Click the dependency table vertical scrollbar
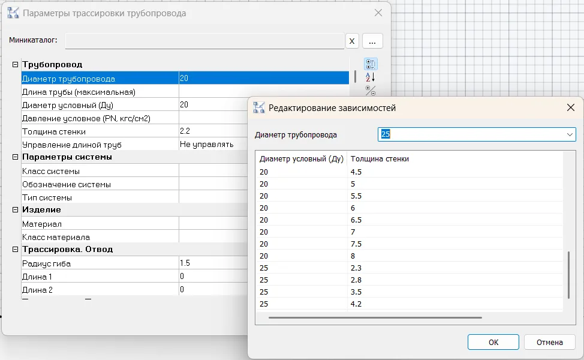 (568, 274)
